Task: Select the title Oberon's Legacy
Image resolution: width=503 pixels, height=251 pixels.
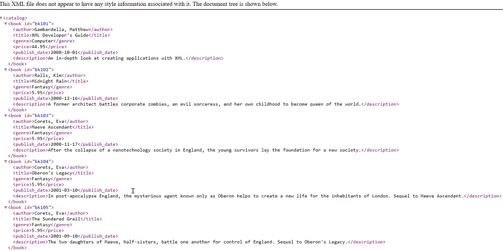Action: coord(57,173)
